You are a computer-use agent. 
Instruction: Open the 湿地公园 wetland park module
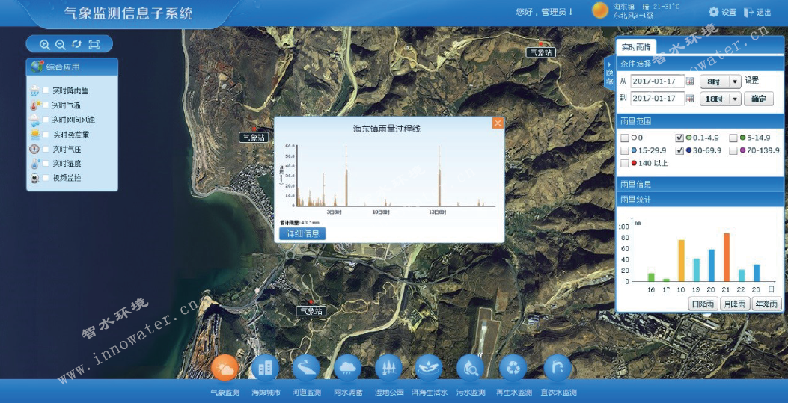click(x=388, y=368)
